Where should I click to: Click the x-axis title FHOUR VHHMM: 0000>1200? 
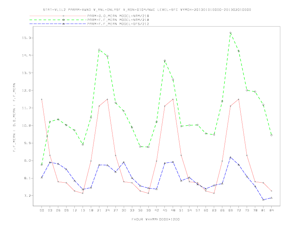coord(155,219)
